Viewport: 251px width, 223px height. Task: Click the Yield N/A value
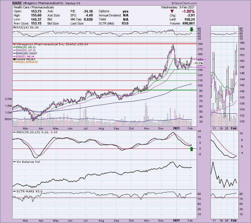[x=126, y=19]
